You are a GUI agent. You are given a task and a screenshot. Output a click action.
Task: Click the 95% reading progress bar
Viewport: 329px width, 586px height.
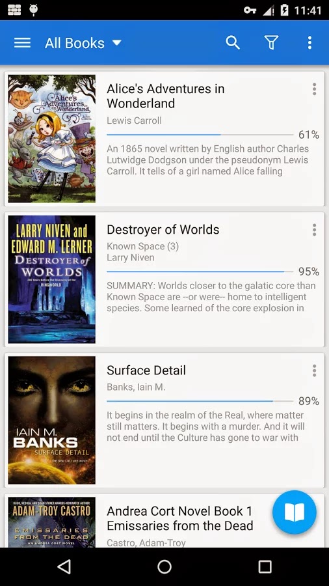(x=200, y=272)
